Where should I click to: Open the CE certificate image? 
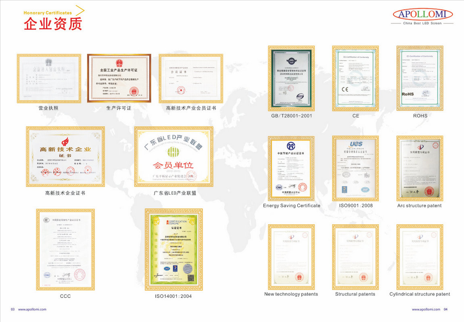tap(355, 78)
